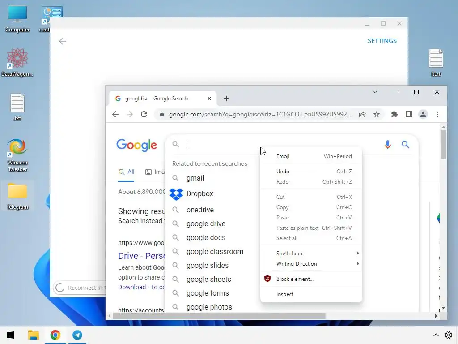Click the Telegram taskbar icon
Image resolution: width=458 pixels, height=344 pixels.
coord(77,335)
